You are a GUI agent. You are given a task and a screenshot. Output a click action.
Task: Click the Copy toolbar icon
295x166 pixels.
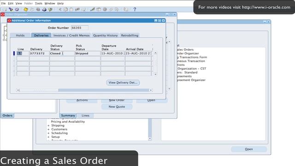coord(65,9)
